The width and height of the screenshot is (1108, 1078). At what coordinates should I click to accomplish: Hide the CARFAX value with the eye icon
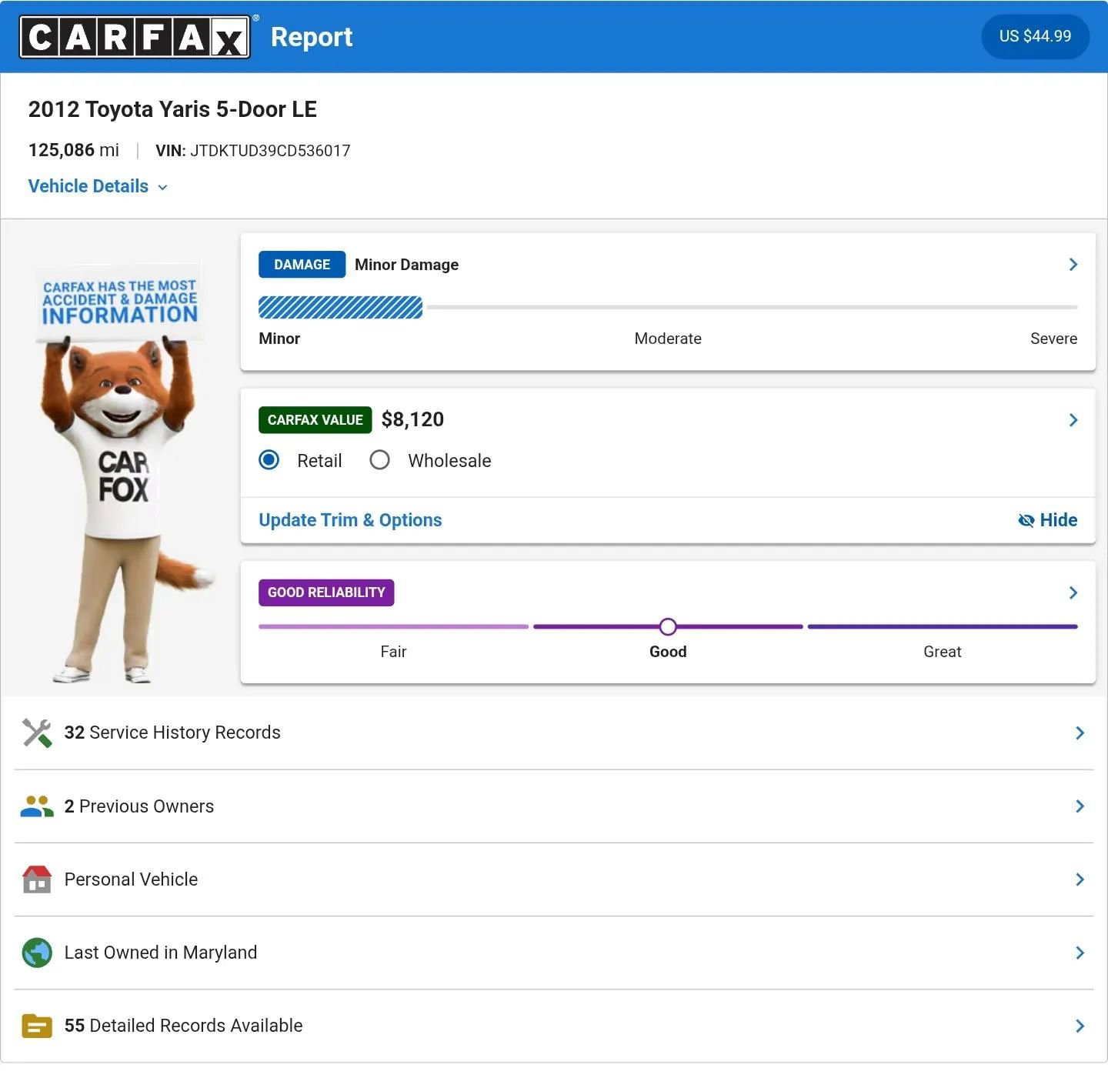pos(1047,520)
